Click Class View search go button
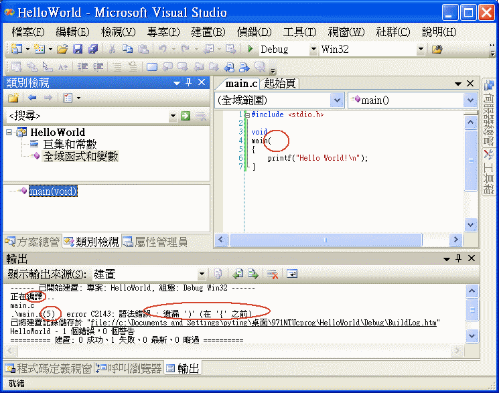This screenshot has height=393, width=499. pyautogui.click(x=186, y=116)
